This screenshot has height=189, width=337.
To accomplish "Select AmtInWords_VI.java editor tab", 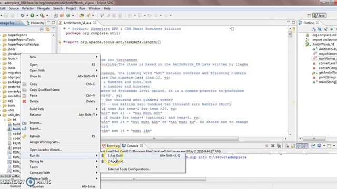I will [x=77, y=23].
